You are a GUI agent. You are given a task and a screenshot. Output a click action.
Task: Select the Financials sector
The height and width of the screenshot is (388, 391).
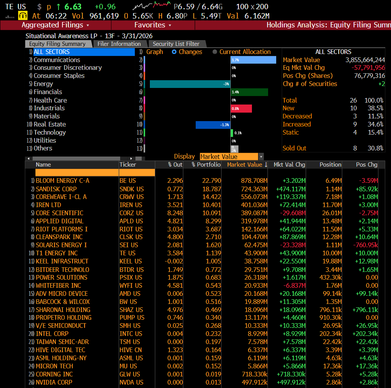pos(48,92)
